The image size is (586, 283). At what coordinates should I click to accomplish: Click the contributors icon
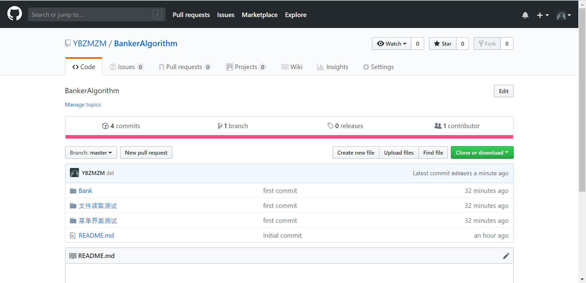tap(438, 126)
